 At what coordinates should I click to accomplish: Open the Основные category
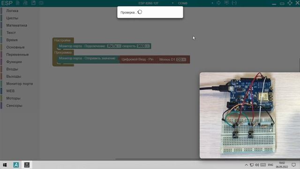point(15,47)
